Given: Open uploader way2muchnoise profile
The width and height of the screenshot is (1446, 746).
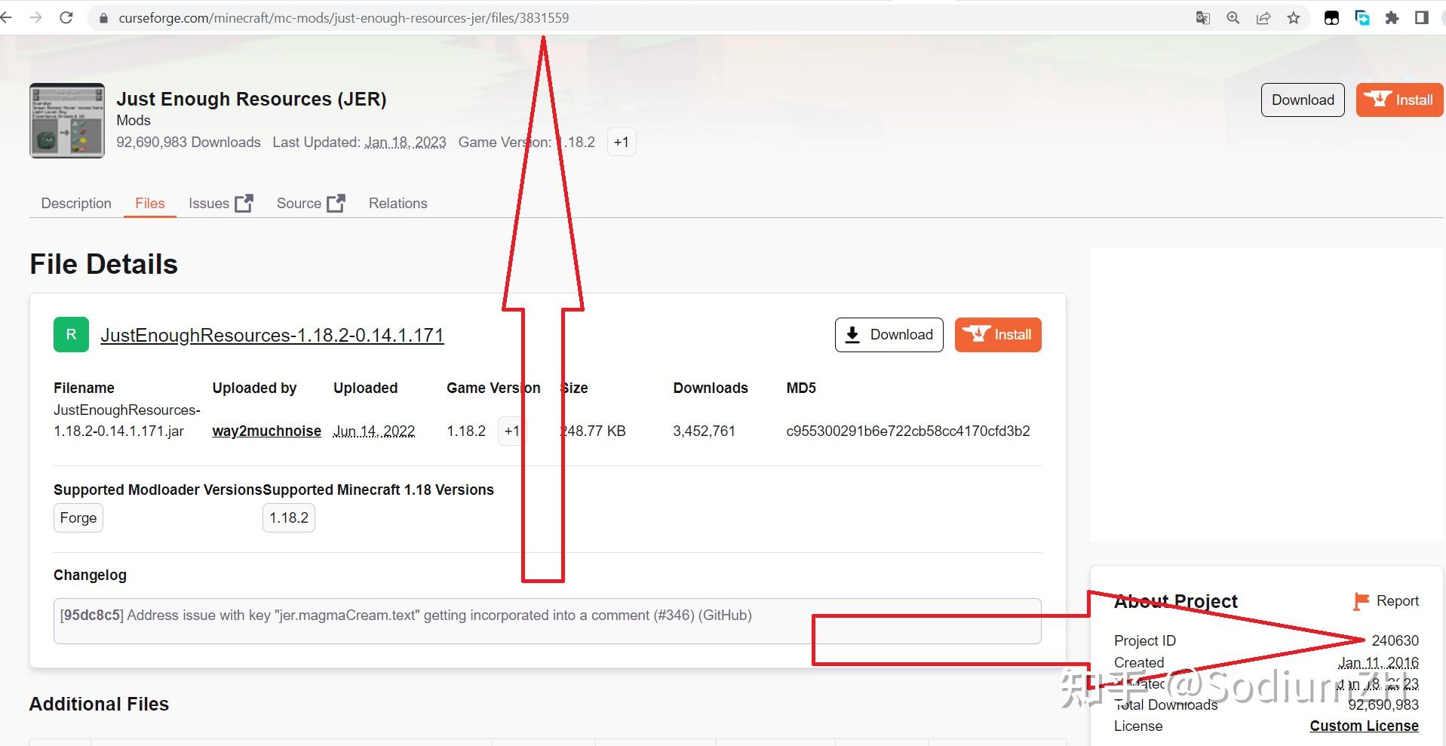Looking at the screenshot, I should 267,431.
